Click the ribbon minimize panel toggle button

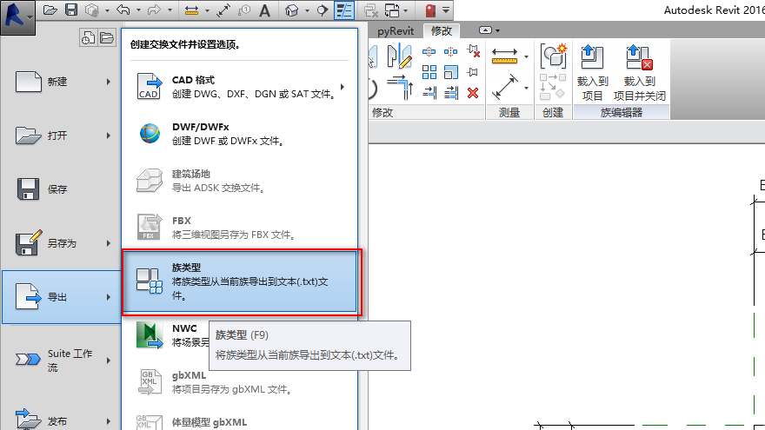point(485,30)
